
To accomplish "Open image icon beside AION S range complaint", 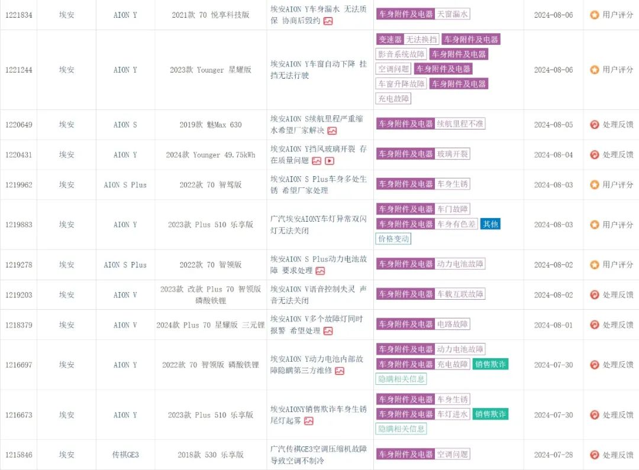I will coord(332,131).
